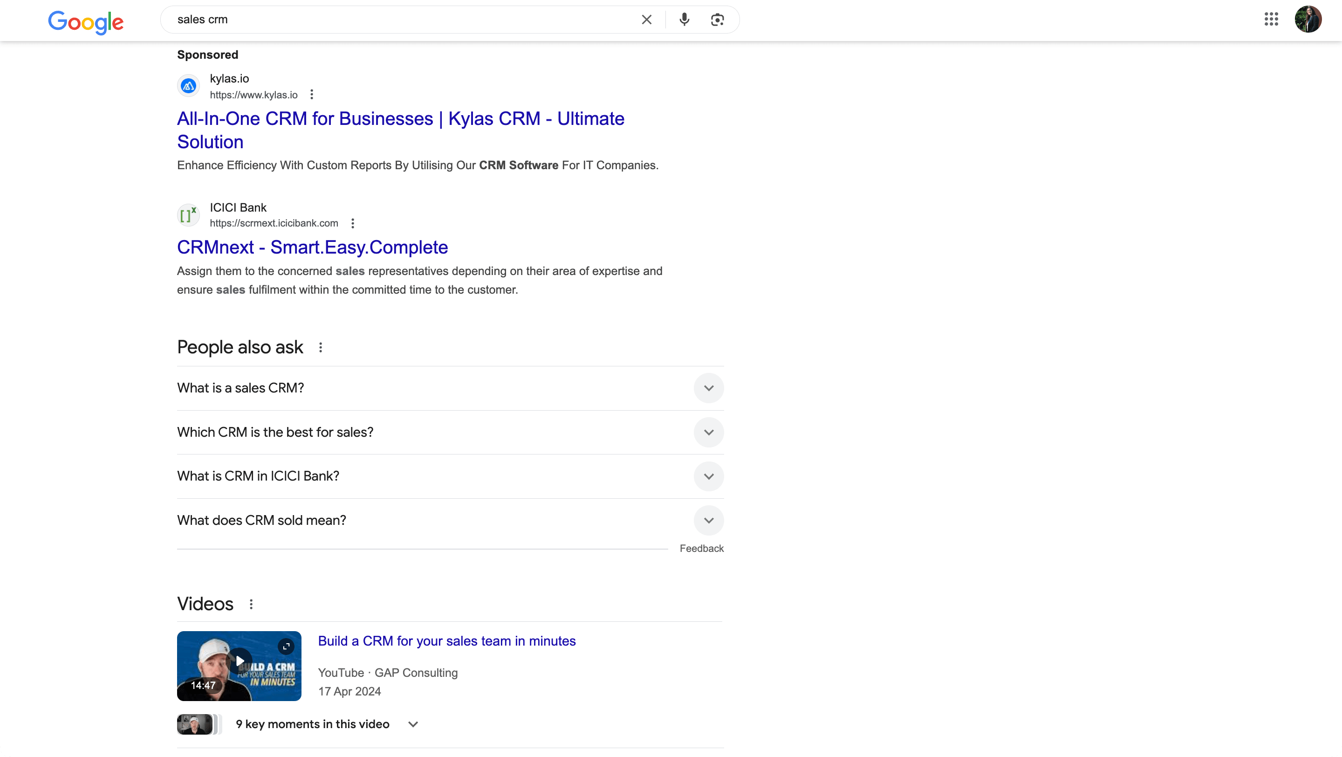Clear the search query with the X icon
The width and height of the screenshot is (1342, 757).
tap(646, 19)
